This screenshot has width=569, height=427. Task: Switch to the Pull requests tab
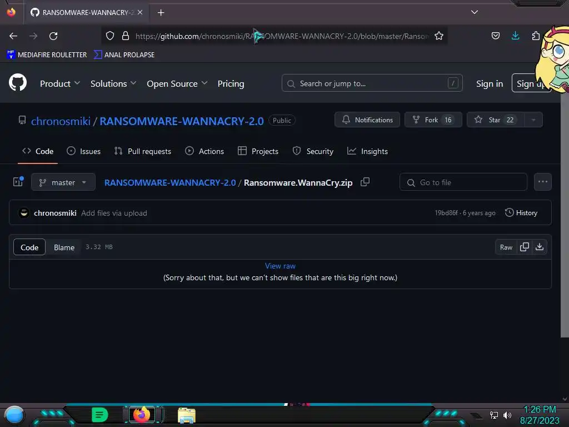(x=143, y=151)
